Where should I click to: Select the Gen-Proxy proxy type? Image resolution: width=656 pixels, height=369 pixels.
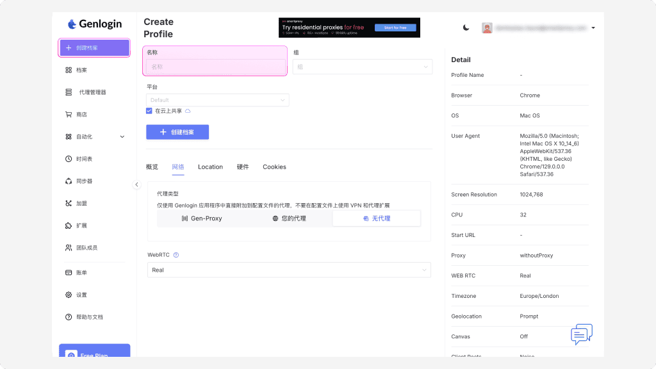(201, 218)
